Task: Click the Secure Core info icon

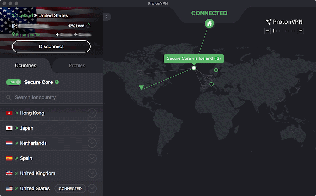Action: [57, 82]
